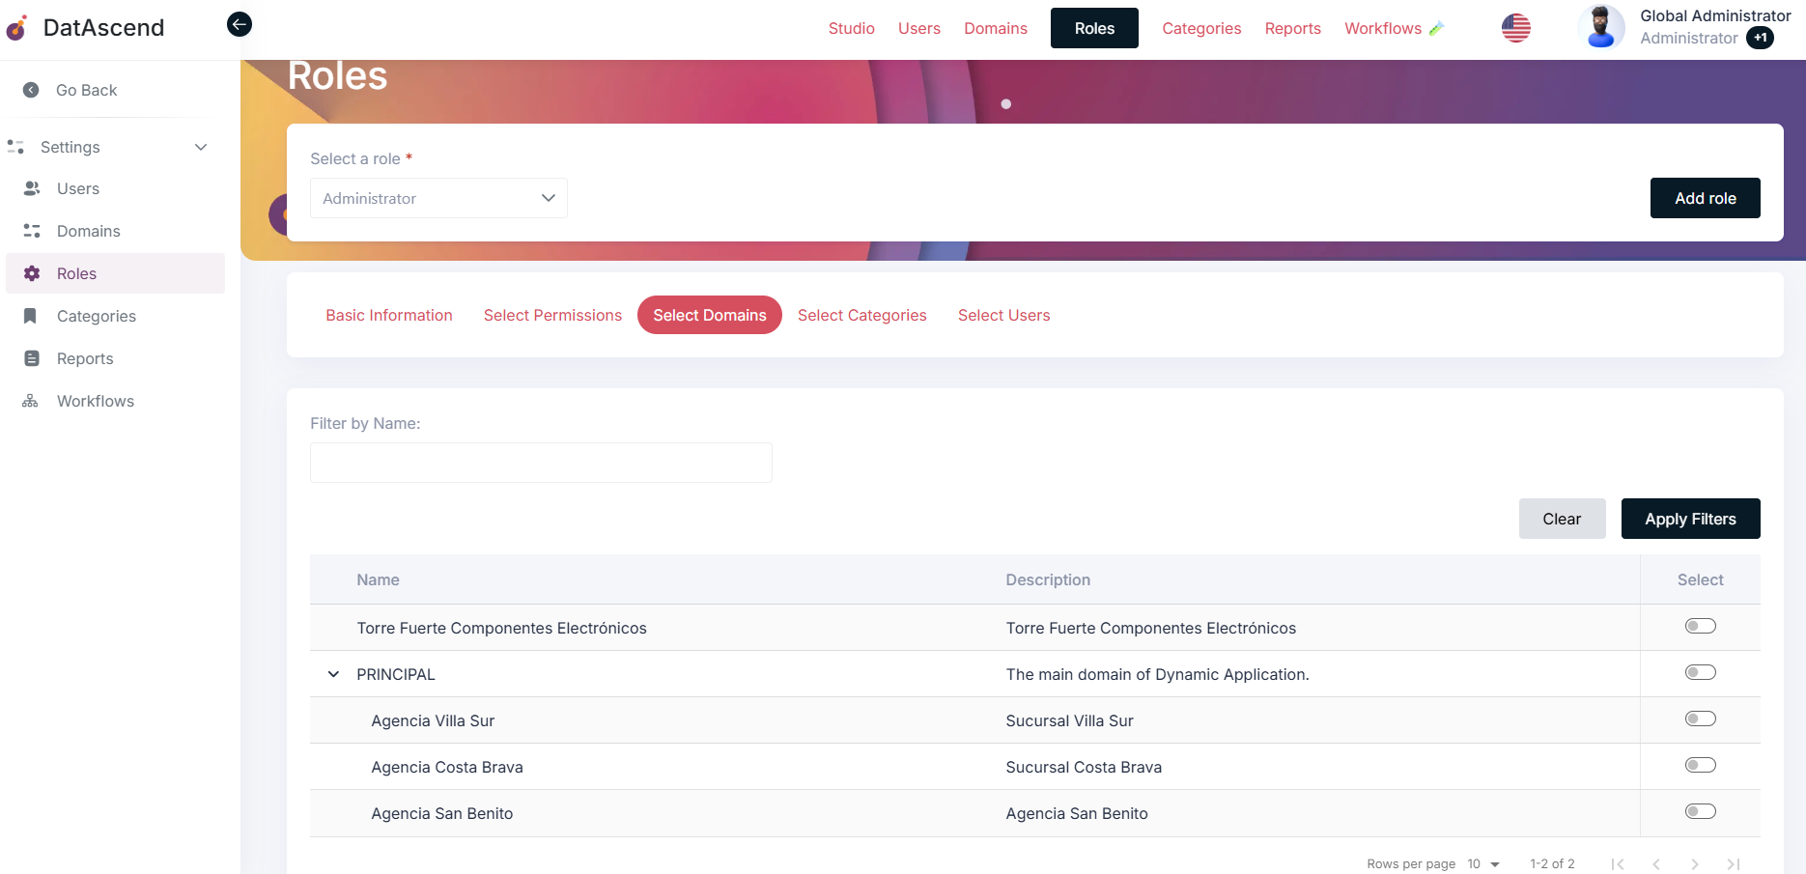Click the Categories bookmark icon in sidebar
1806x874 pixels.
coord(31,316)
